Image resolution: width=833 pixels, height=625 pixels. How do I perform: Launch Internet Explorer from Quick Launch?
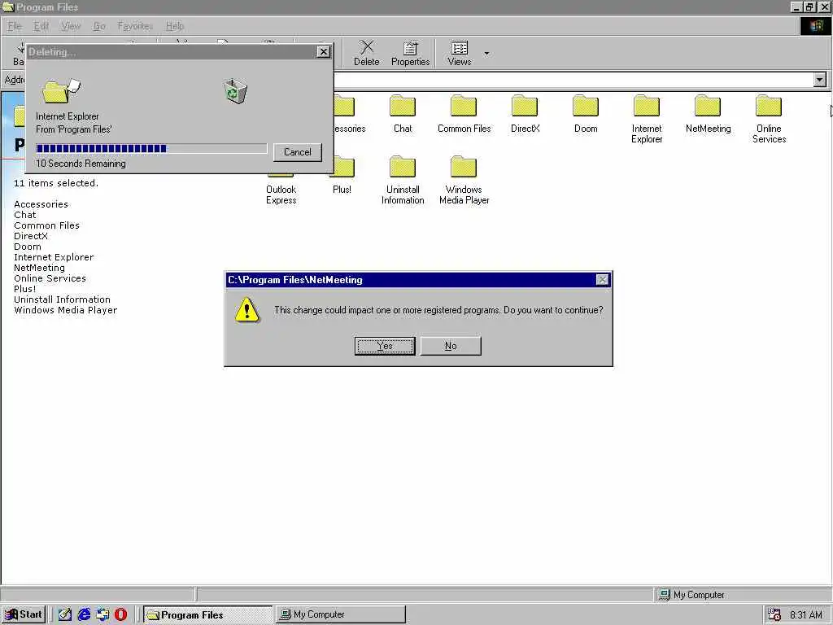[x=84, y=614]
